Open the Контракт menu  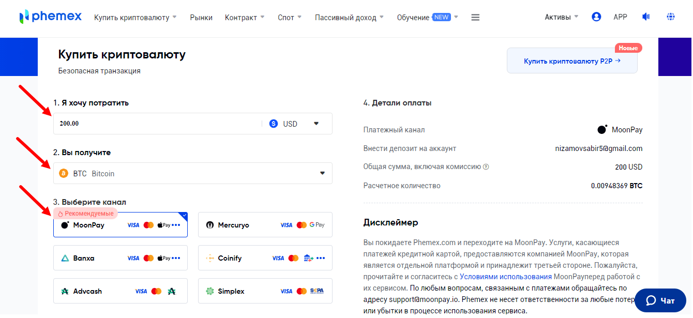(244, 18)
